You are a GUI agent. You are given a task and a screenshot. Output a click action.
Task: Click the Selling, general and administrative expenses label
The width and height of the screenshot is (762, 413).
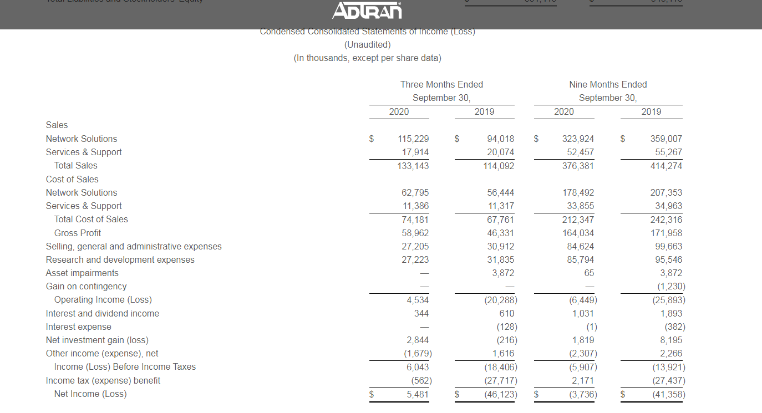pos(134,246)
